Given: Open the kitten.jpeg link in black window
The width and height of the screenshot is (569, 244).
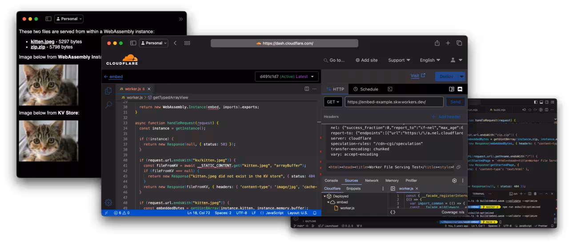Looking at the screenshot, I should click(x=43, y=42).
